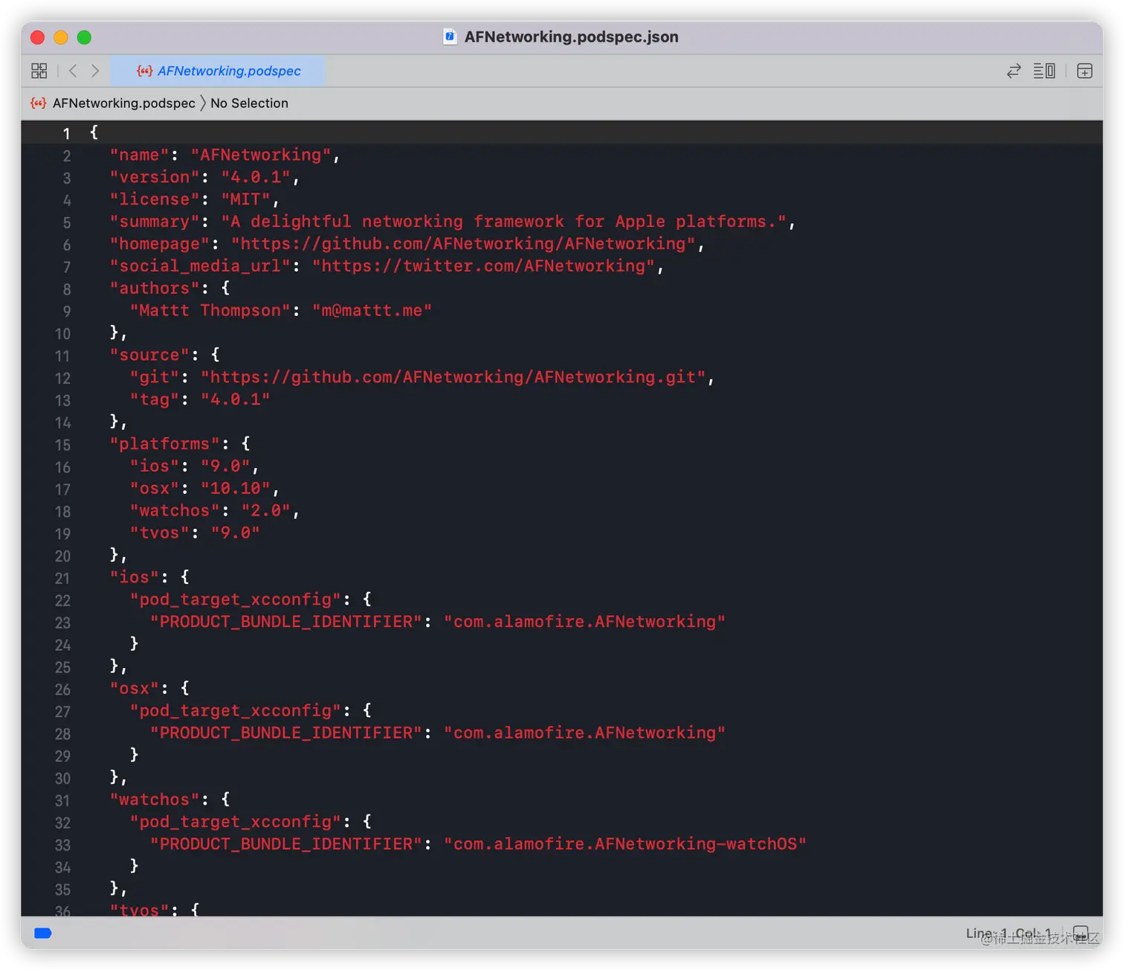
Task: Click the blue indicator in the status bar
Action: tap(43, 933)
